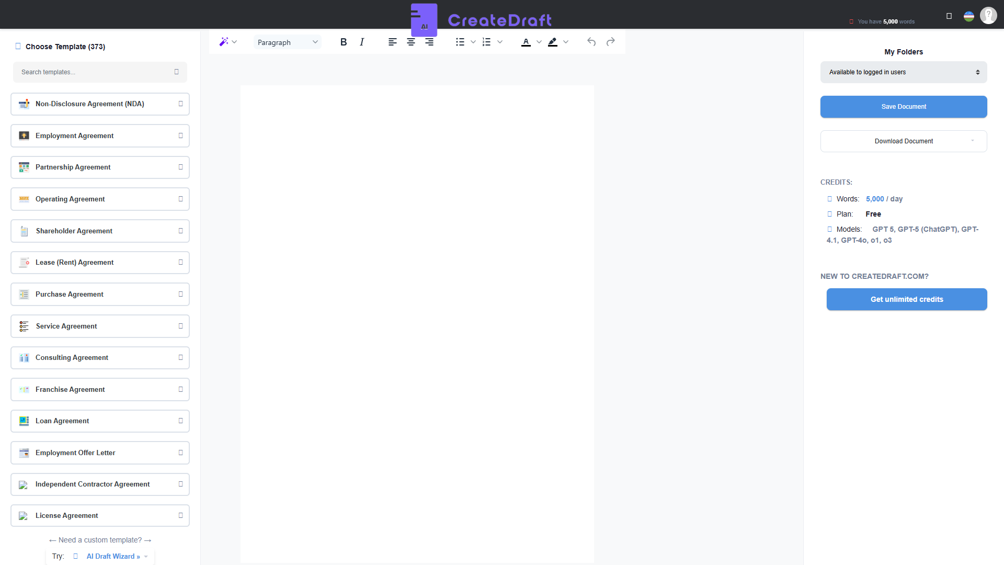
Task: Select the Franchise Agreement template
Action: click(100, 390)
